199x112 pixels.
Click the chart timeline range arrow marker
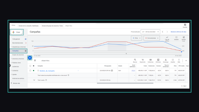(126, 53)
